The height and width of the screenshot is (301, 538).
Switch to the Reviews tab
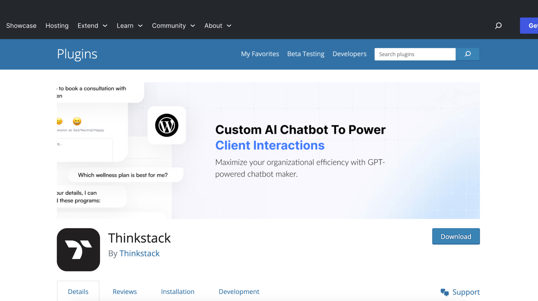pos(125,291)
